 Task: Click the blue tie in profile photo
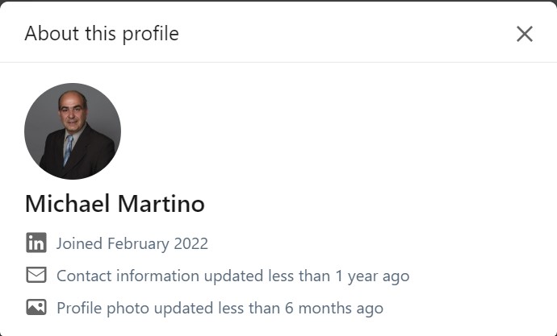(68, 150)
